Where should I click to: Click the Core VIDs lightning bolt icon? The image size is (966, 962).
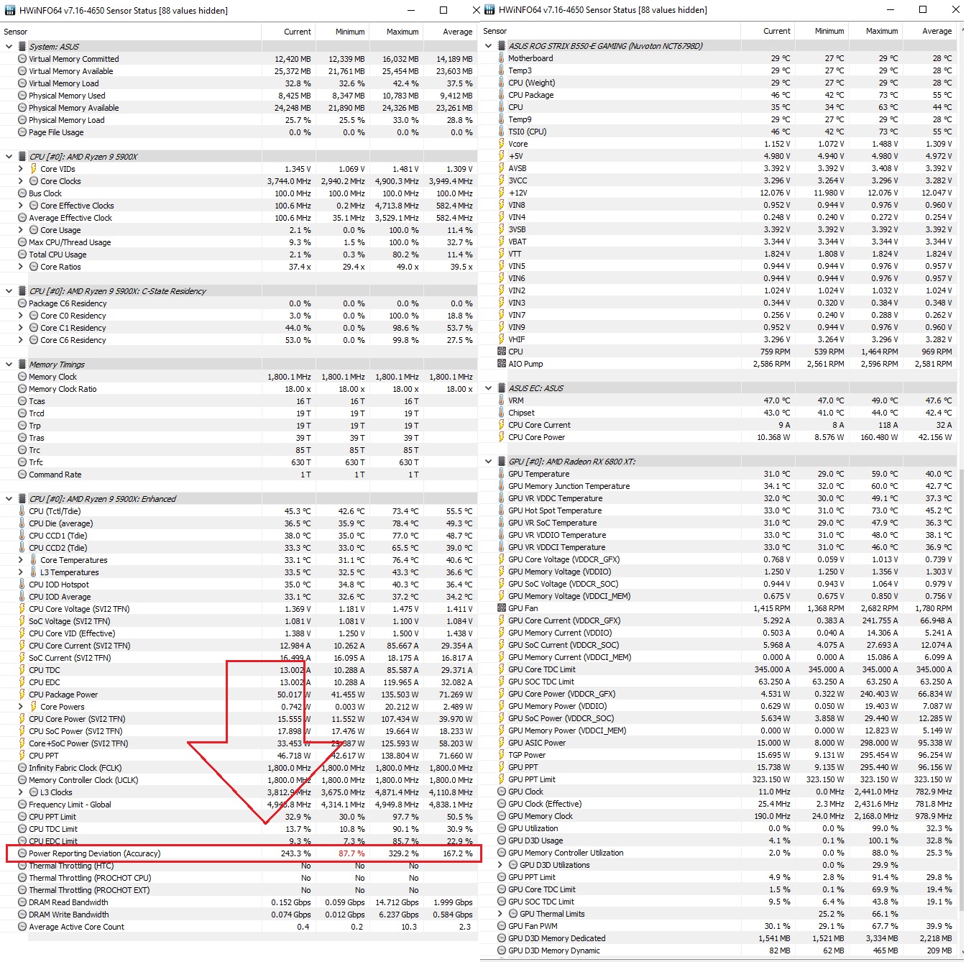pos(34,169)
